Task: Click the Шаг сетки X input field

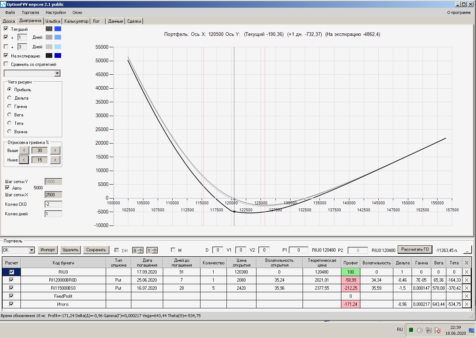Action: tap(53, 195)
